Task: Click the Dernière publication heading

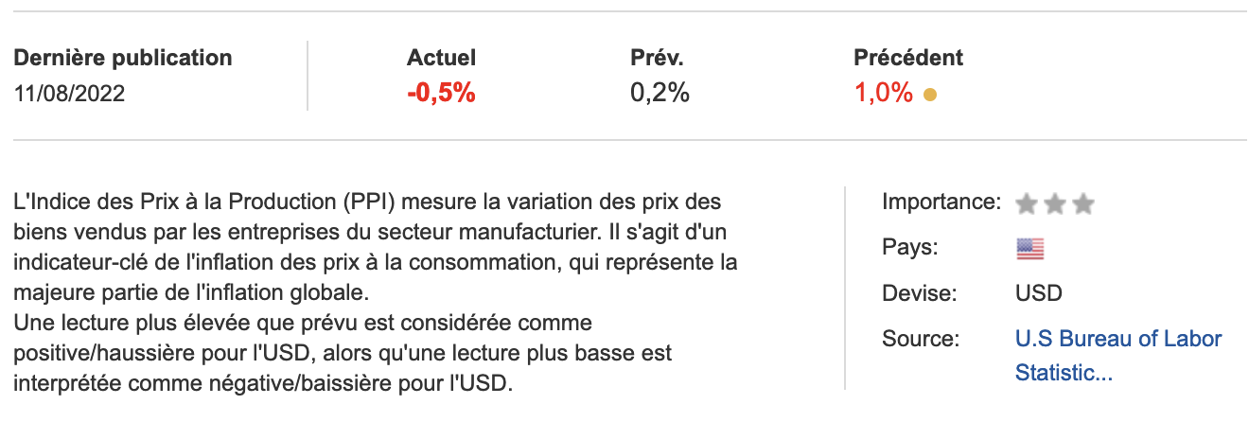Action: coord(123,58)
